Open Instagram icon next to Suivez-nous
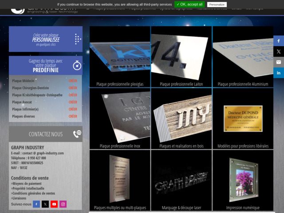284x213 pixels. coord(63,204)
